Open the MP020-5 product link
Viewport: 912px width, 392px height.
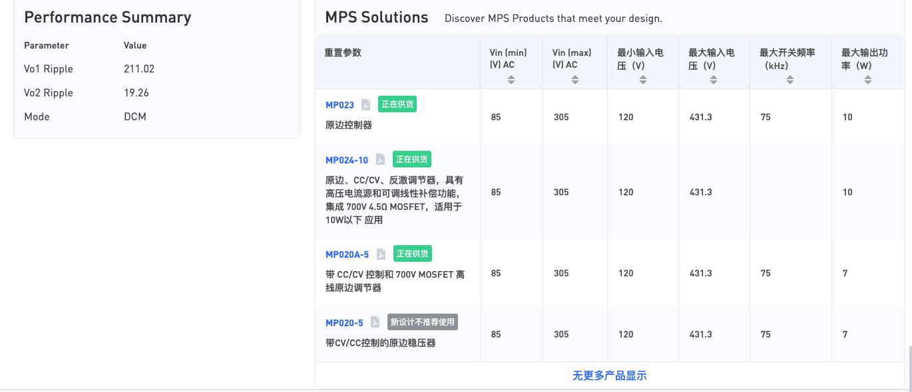coord(344,323)
